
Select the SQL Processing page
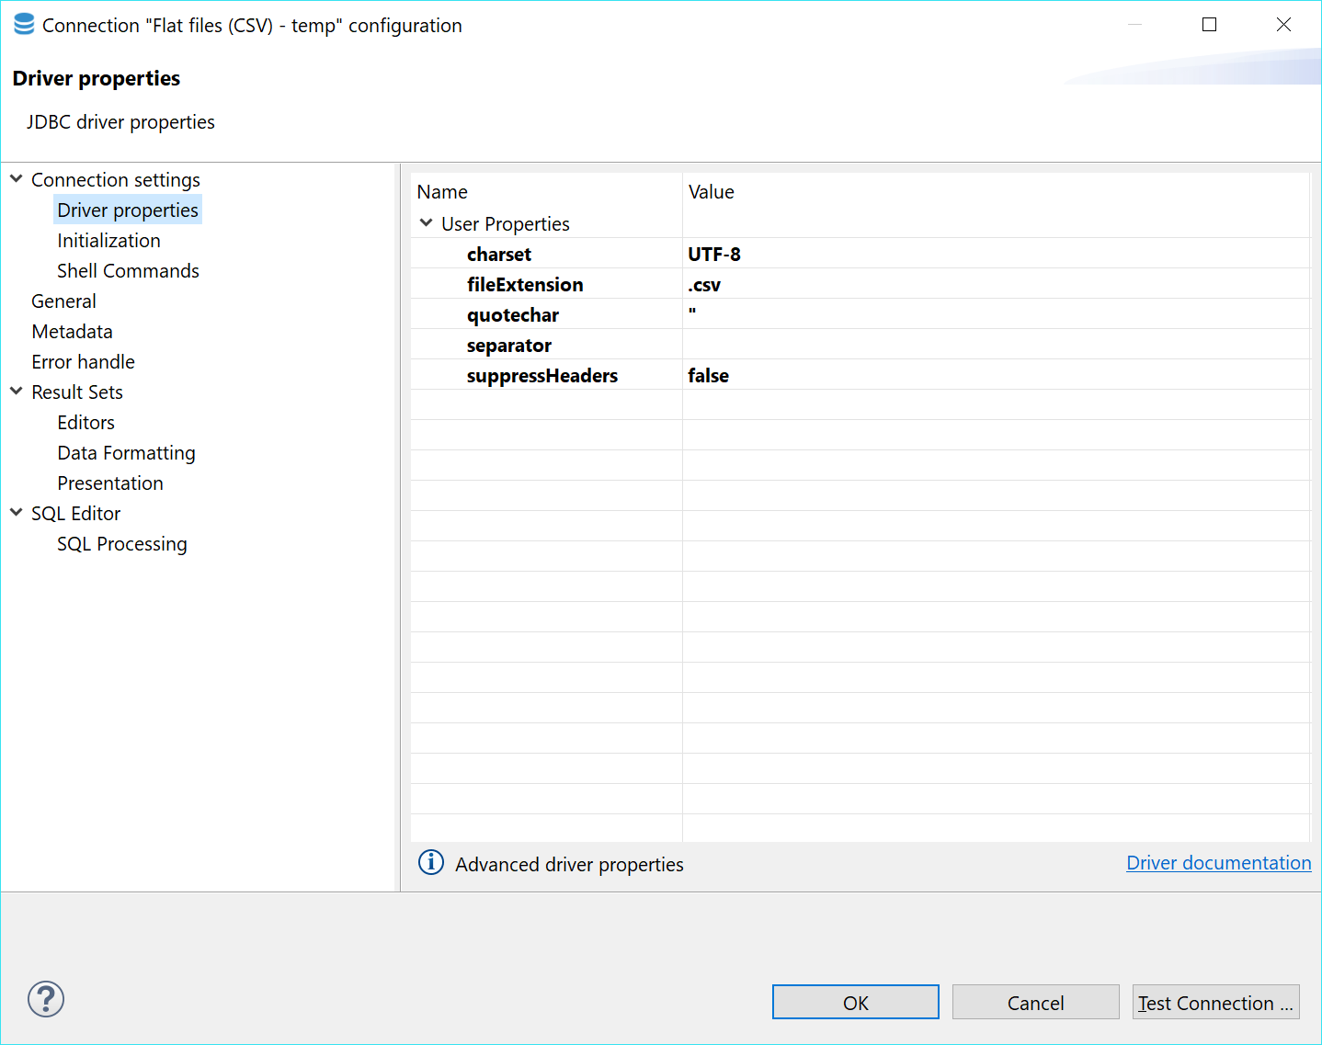tap(121, 543)
